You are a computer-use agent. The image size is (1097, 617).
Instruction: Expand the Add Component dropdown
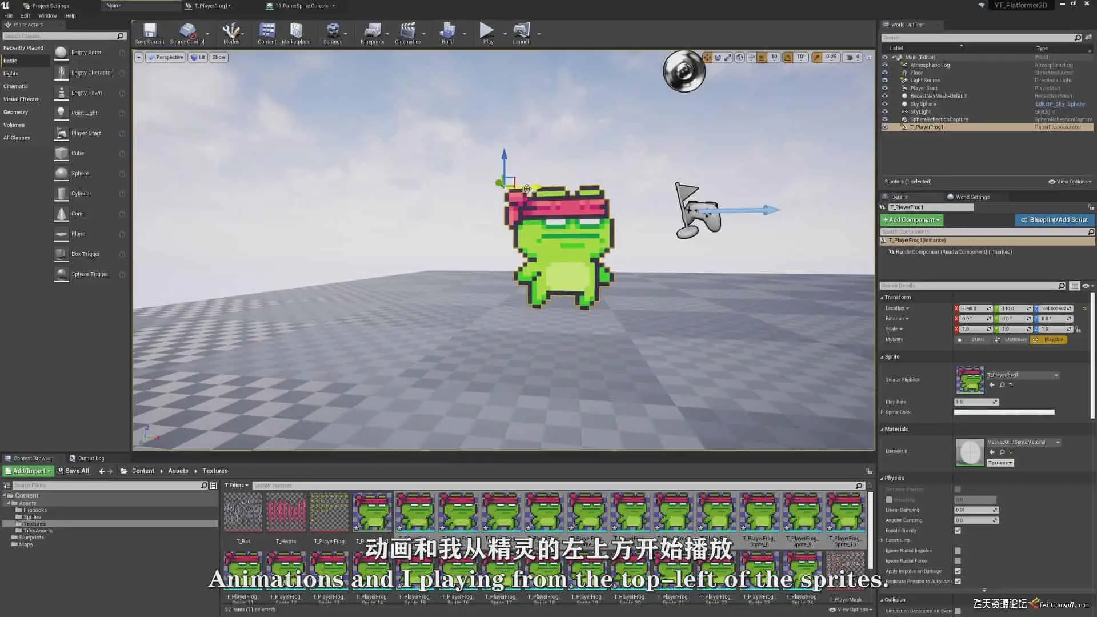[x=911, y=220]
